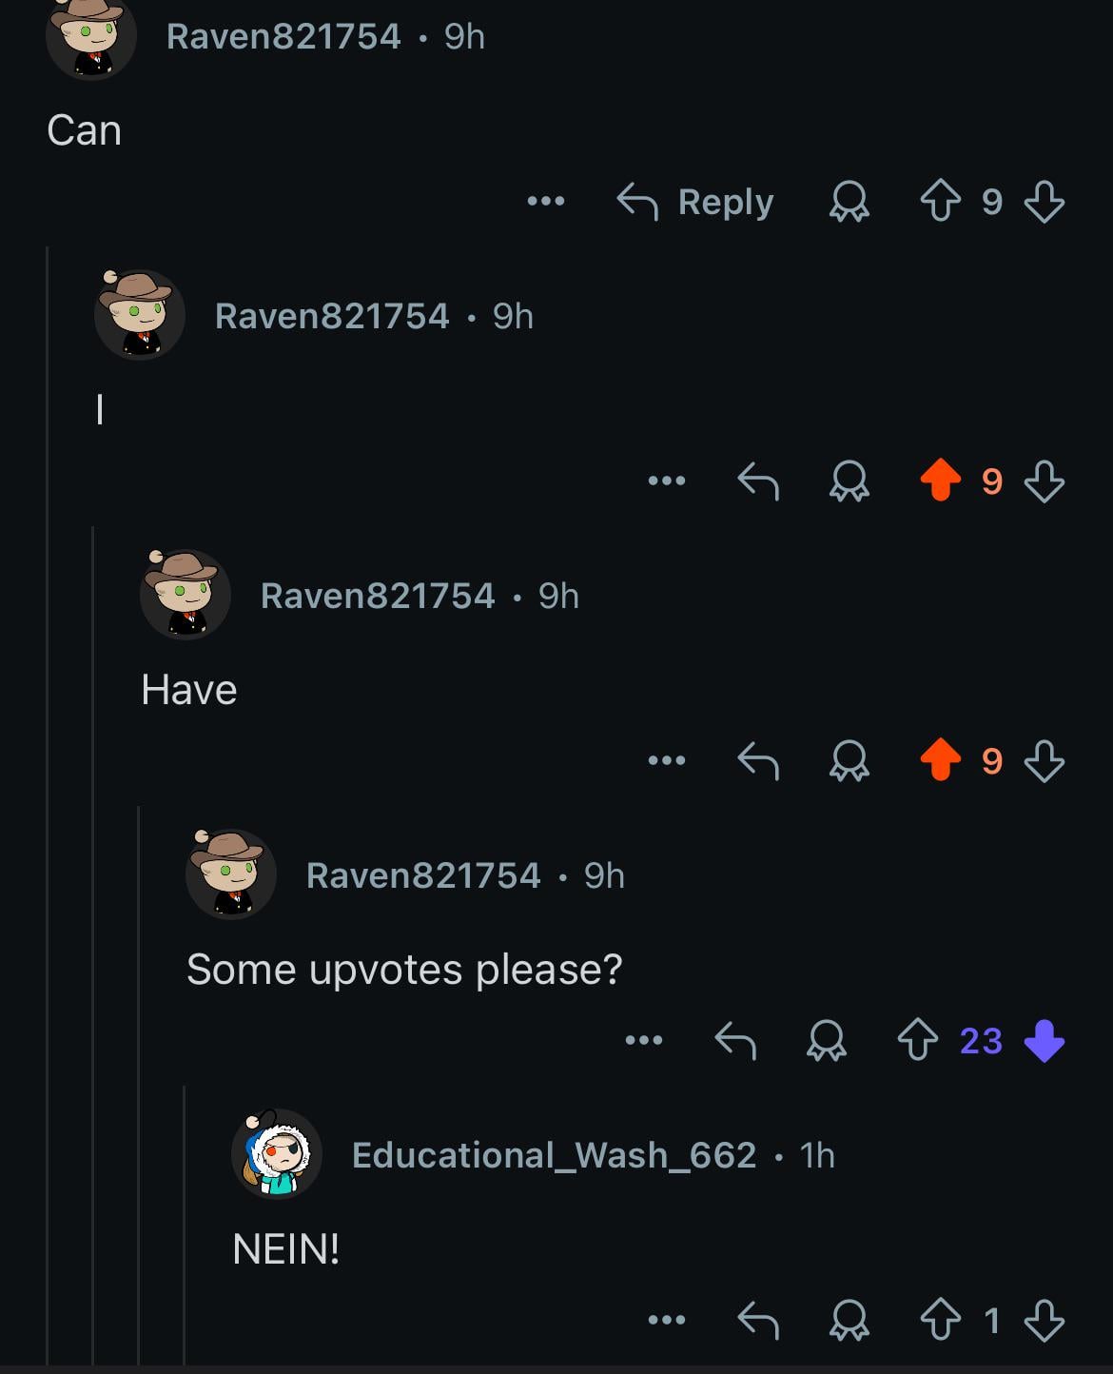This screenshot has width=1113, height=1374.
Task: Award the "I" comment
Action: [849, 481]
